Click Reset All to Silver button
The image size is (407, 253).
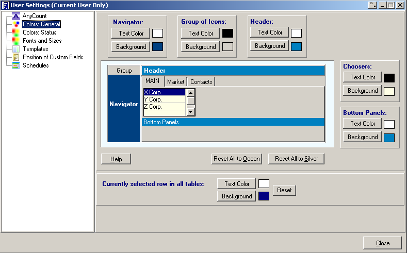coord(296,159)
